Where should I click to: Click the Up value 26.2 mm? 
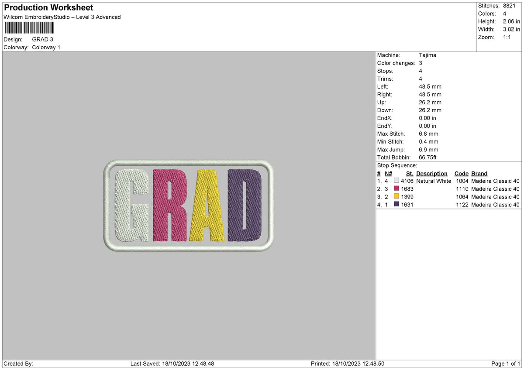[430, 102]
